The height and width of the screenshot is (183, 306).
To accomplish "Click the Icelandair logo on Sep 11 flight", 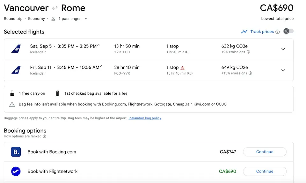I will 16,70.
